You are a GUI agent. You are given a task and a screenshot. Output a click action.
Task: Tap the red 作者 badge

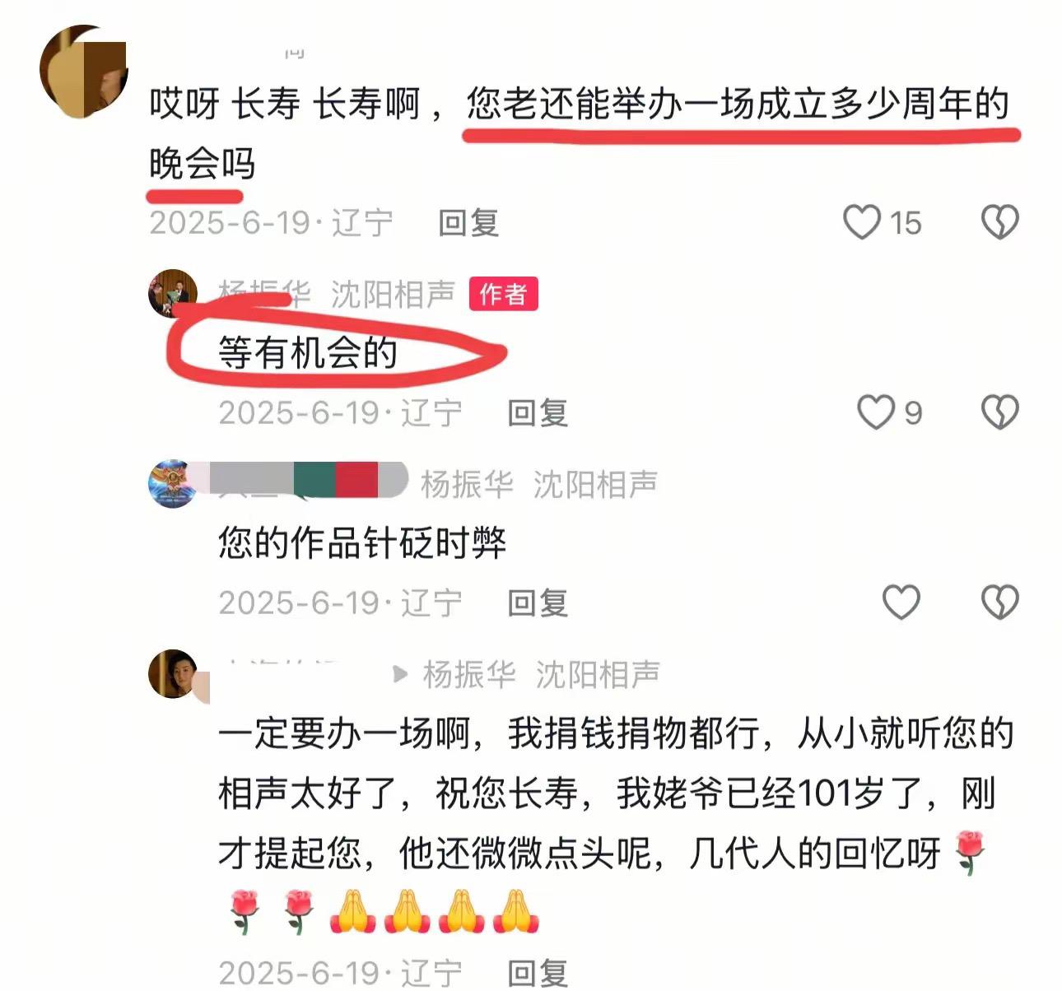coord(503,294)
